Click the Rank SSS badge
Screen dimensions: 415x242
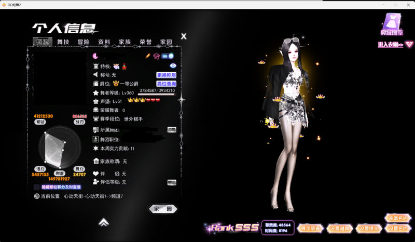pyautogui.click(x=233, y=227)
